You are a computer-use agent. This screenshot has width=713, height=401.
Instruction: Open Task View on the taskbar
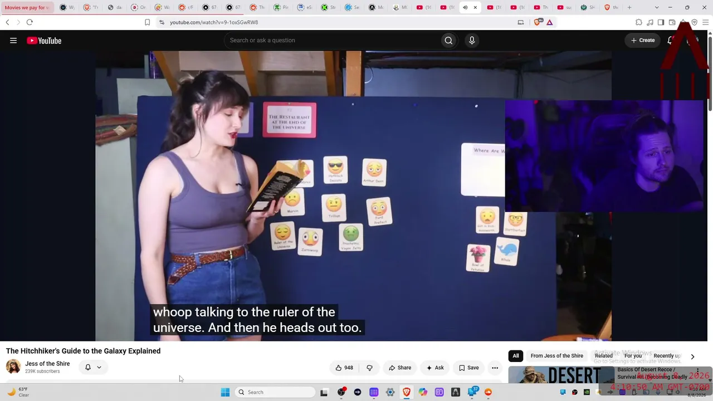[324, 392]
